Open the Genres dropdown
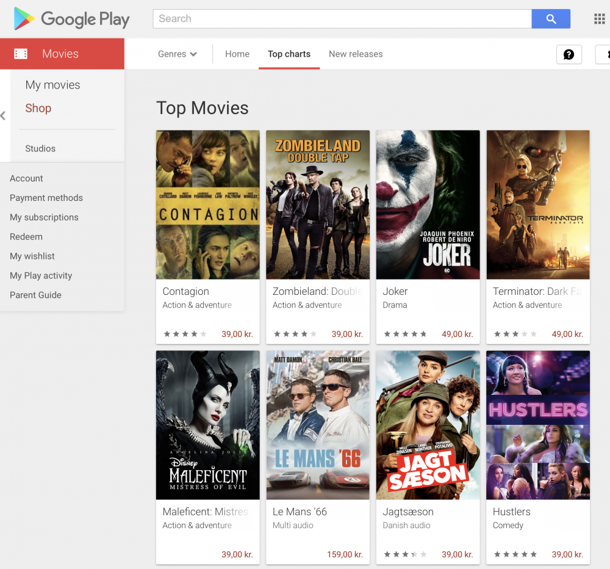610x569 pixels. pos(177,54)
